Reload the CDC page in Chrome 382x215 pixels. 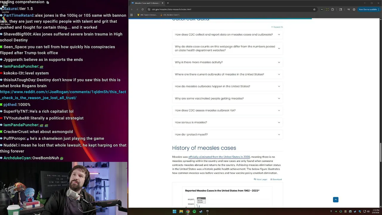click(x=142, y=9)
